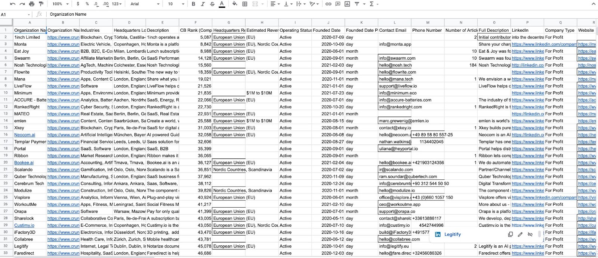Create a filter
Image resolution: width=598 pixels, height=258 pixels.
click(357, 4)
